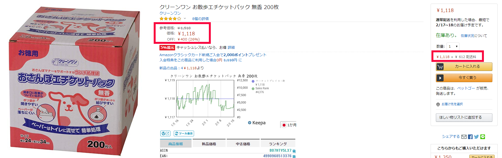Share the product on Facebook

point(470,137)
